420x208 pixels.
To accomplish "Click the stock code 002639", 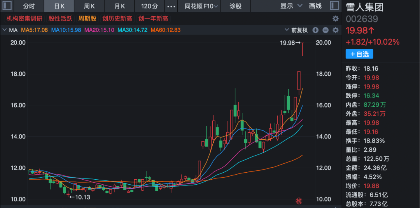I will tap(362, 19).
